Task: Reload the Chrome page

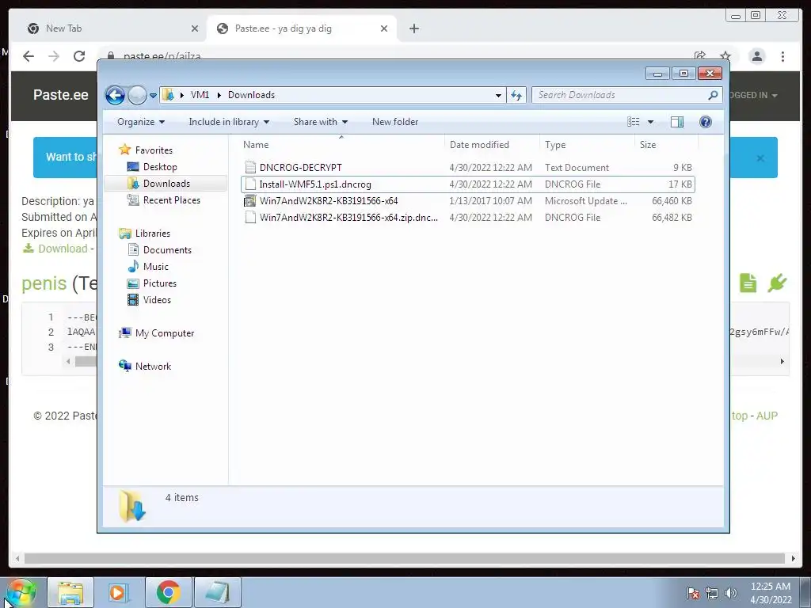Action: tap(79, 56)
